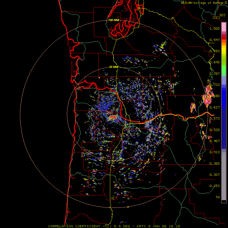Click the 0.5 DEG elevation text
Screen dimensions: 228x228
(122, 226)
